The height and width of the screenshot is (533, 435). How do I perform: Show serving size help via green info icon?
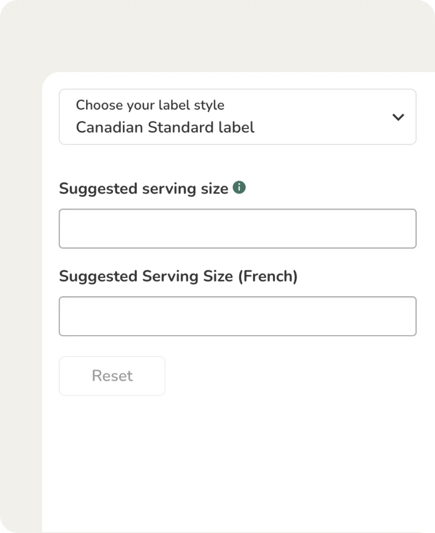click(239, 188)
